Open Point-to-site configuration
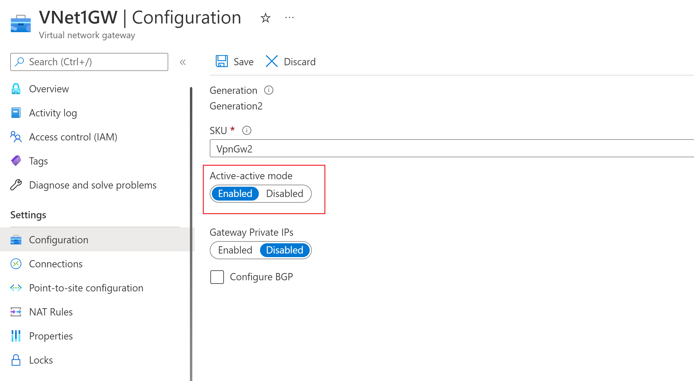 coord(86,288)
